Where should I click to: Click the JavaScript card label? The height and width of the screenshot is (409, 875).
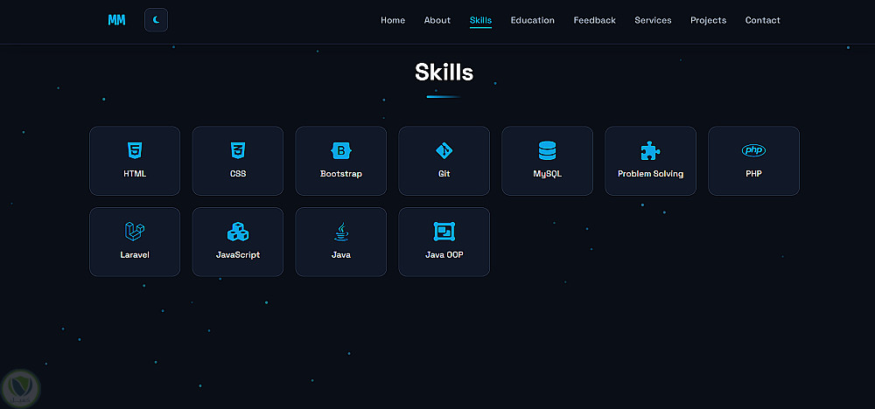pyautogui.click(x=238, y=255)
